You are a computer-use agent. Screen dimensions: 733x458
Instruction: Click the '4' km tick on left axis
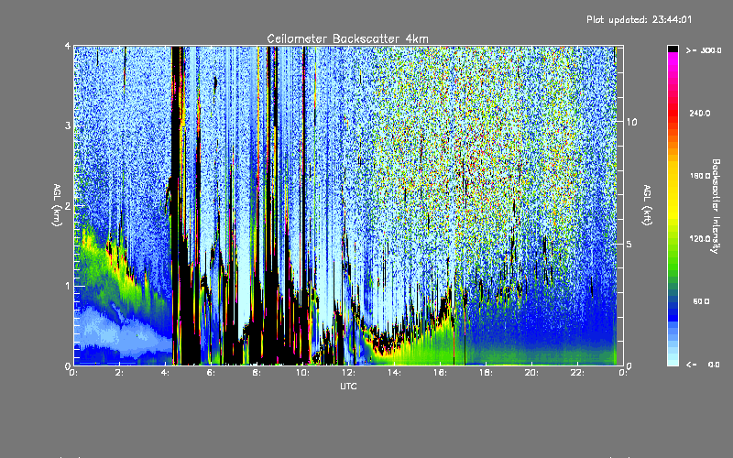click(68, 46)
